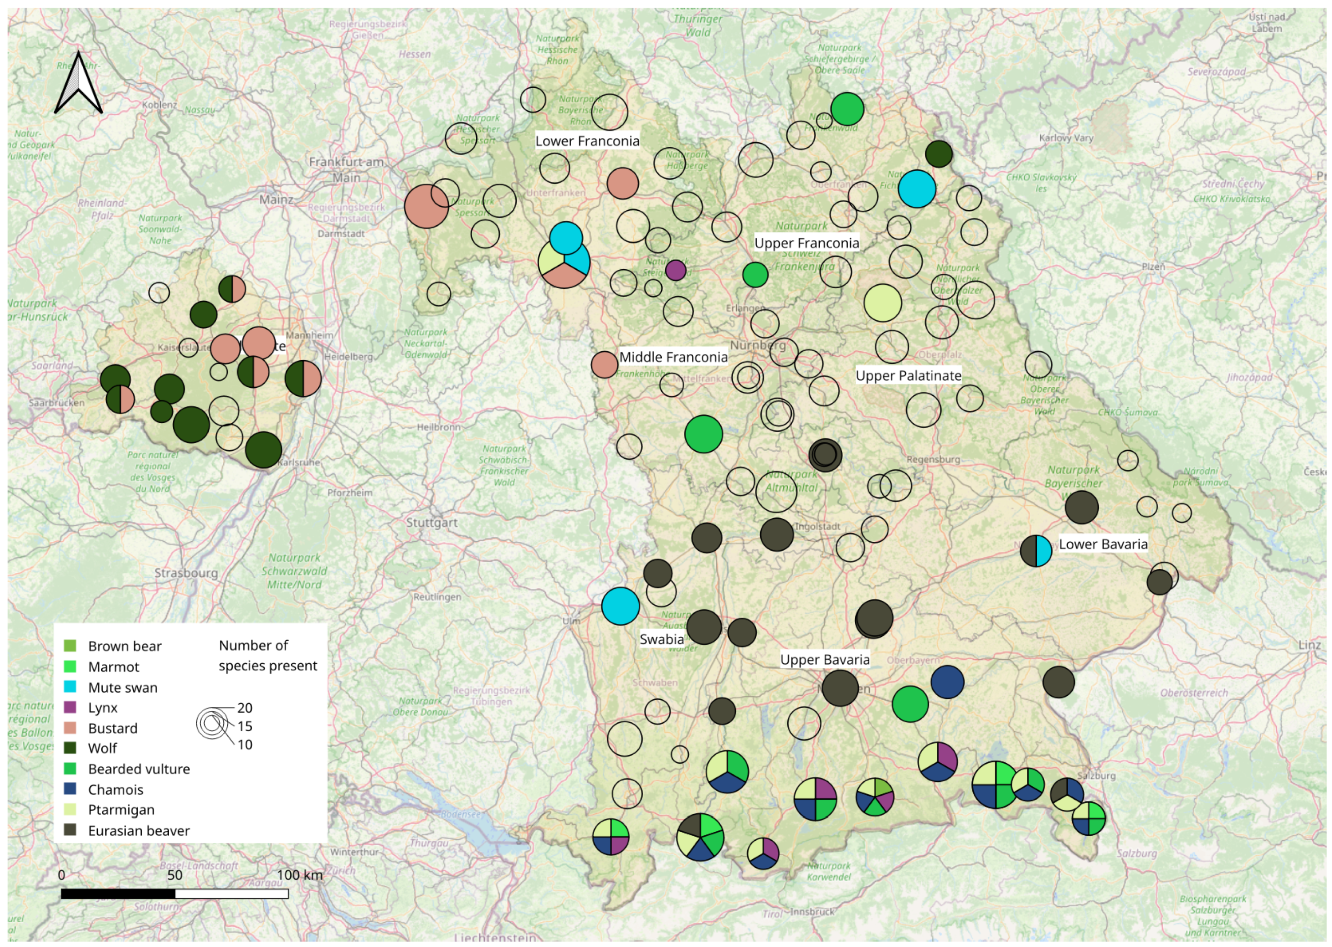Screen dimensions: 1332x947
Task: Click the half beaver half swan pie chart
Action: [1036, 550]
